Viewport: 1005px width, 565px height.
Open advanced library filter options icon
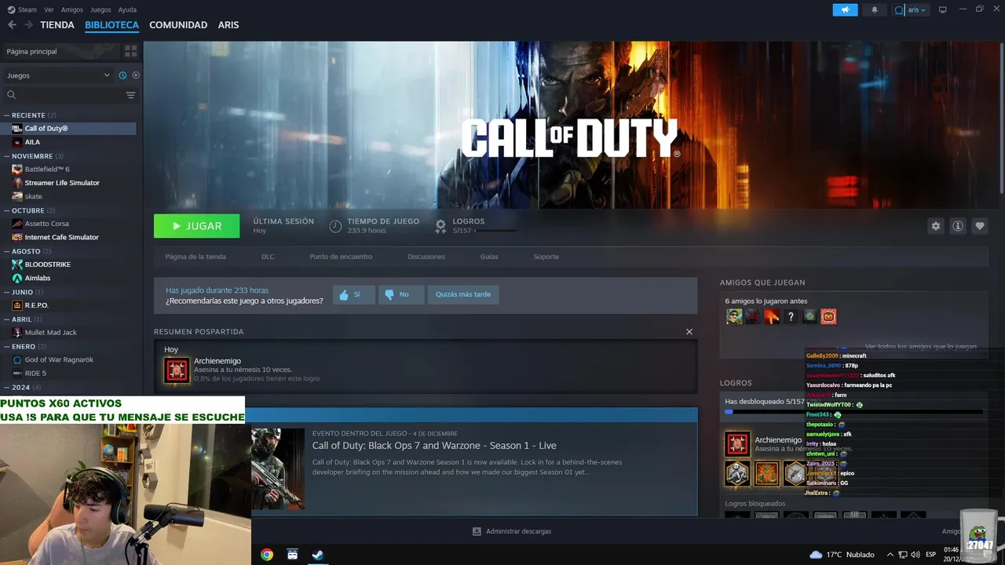130,95
